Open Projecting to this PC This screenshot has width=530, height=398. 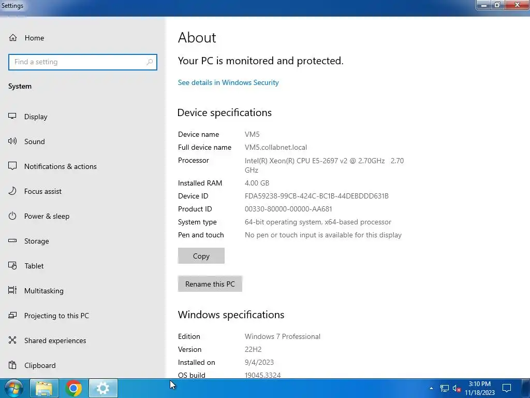click(56, 316)
